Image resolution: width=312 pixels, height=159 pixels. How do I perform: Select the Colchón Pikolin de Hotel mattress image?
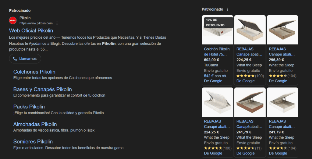coord(218,30)
